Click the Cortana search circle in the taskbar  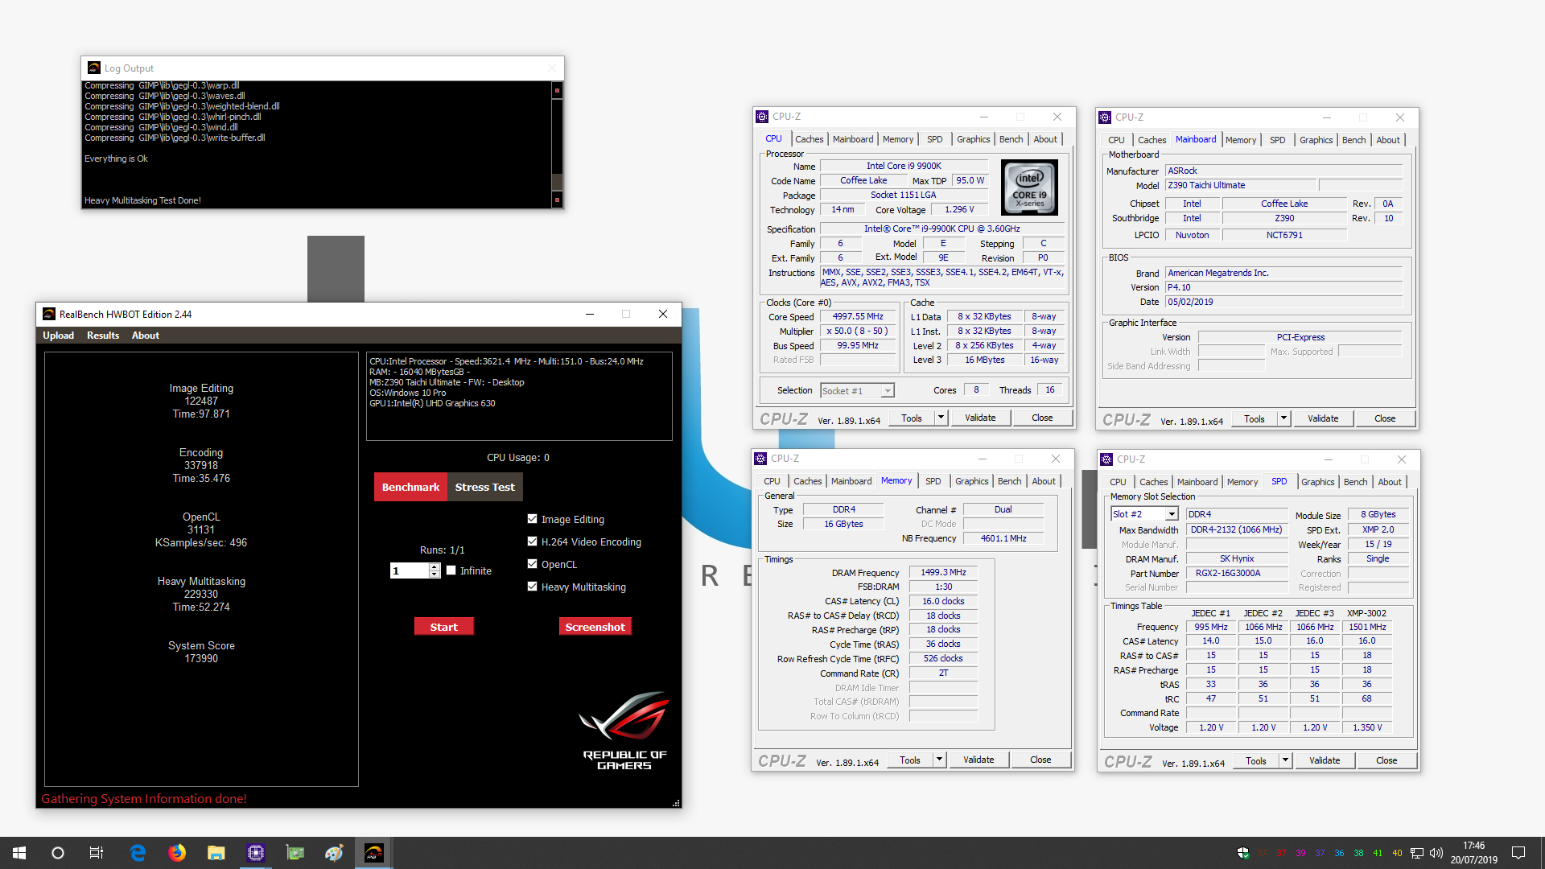58,853
